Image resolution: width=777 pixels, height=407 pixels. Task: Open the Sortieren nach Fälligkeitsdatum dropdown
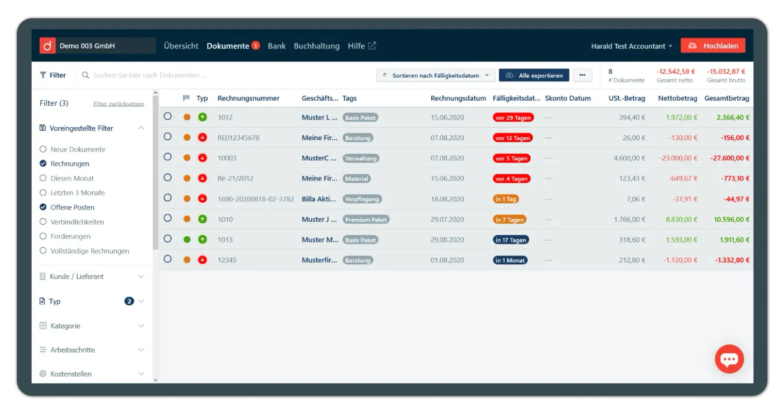(x=436, y=75)
